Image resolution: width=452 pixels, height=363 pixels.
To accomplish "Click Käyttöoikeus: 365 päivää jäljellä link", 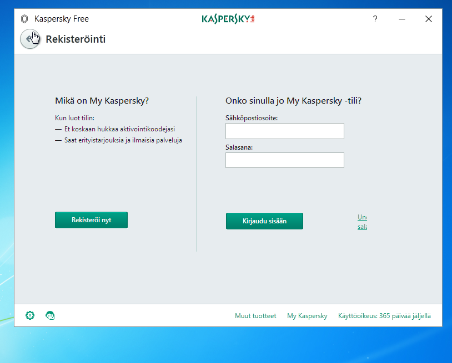I will coord(384,316).
